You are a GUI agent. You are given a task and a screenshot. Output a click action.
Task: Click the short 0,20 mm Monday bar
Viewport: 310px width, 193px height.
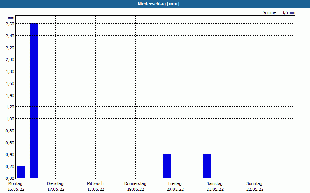tap(21, 172)
